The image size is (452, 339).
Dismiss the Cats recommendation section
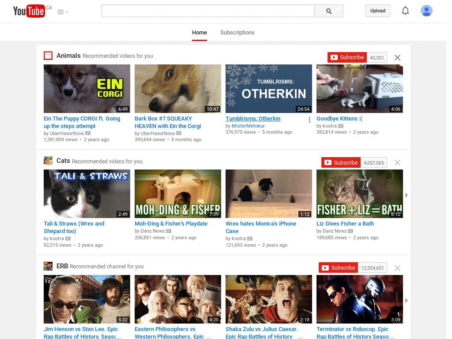point(397,163)
